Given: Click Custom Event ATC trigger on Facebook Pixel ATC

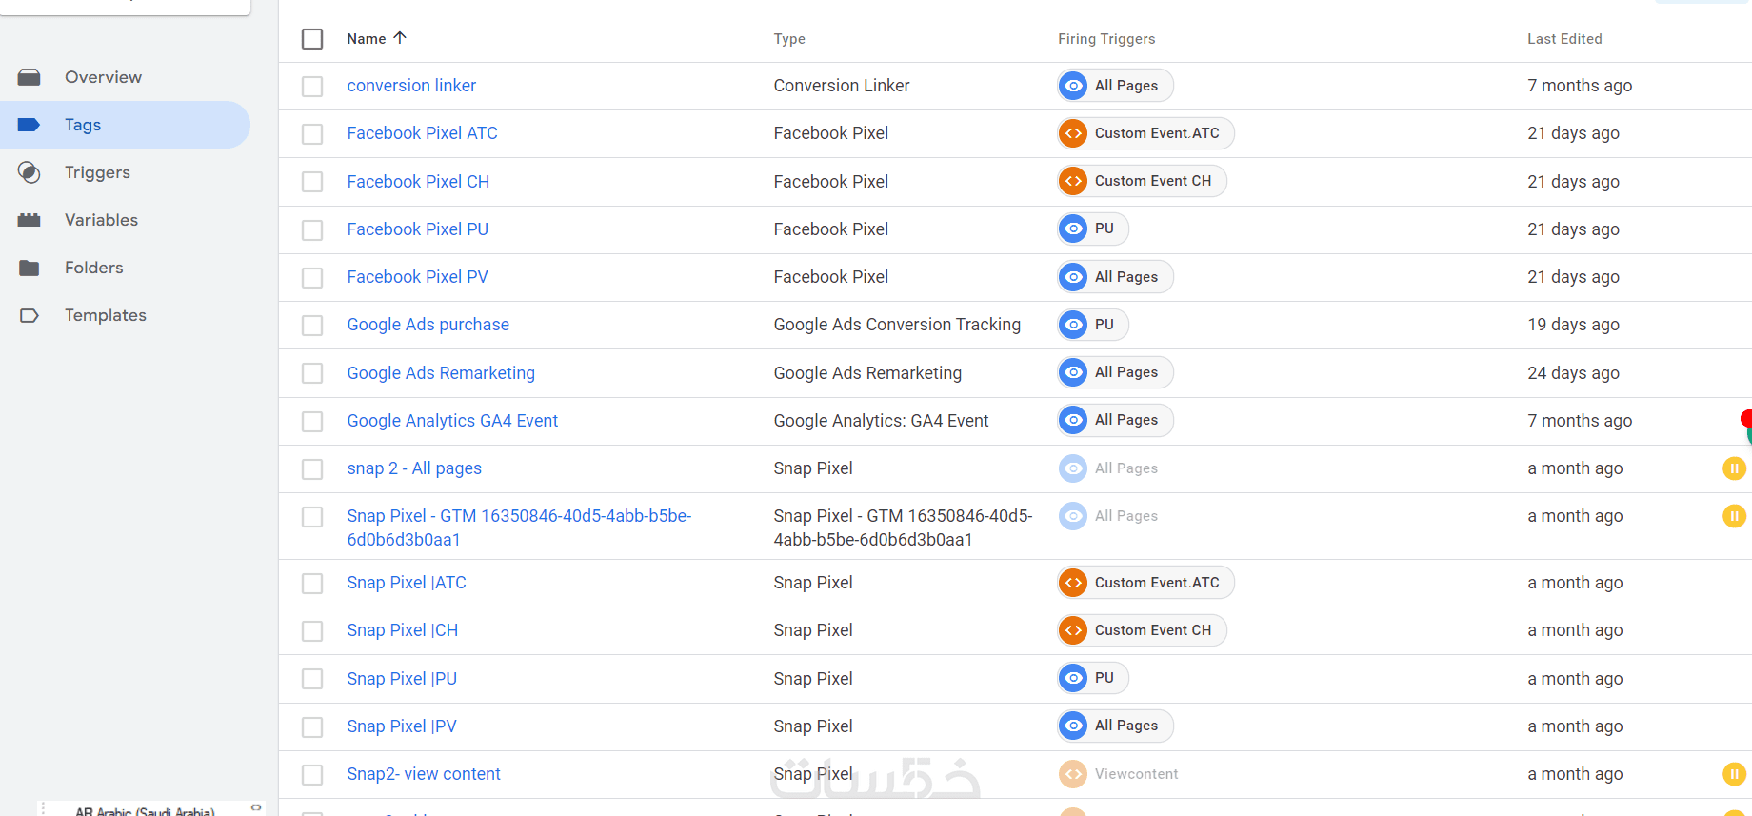Looking at the screenshot, I should tap(1145, 133).
